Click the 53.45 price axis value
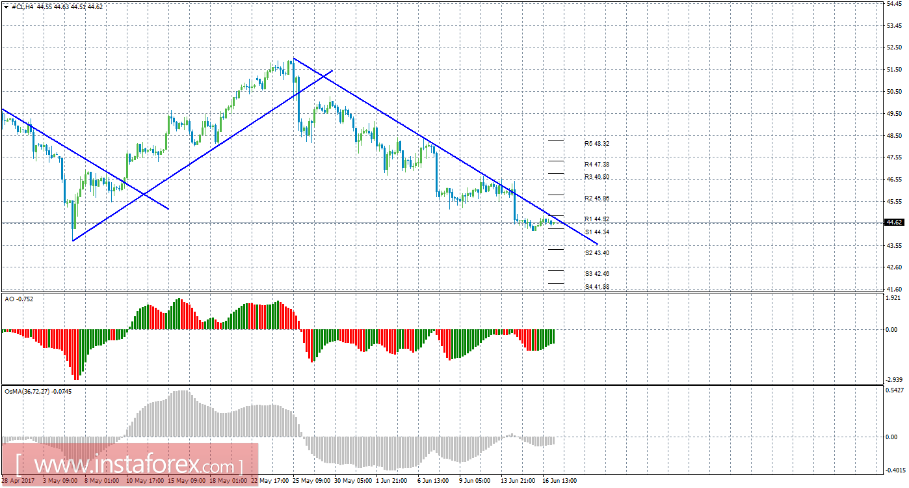The width and height of the screenshot is (909, 488). pos(894,25)
